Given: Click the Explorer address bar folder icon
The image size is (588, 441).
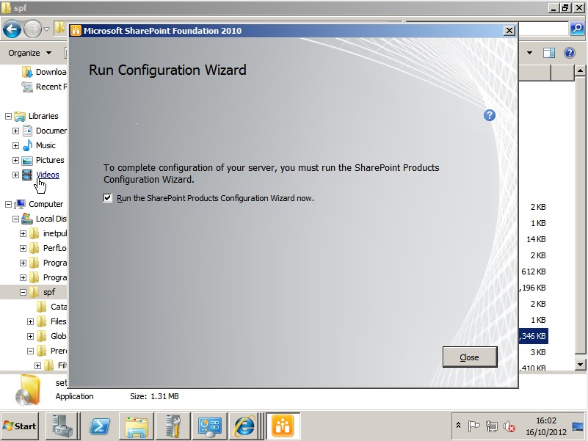Looking at the screenshot, I should click(x=59, y=28).
